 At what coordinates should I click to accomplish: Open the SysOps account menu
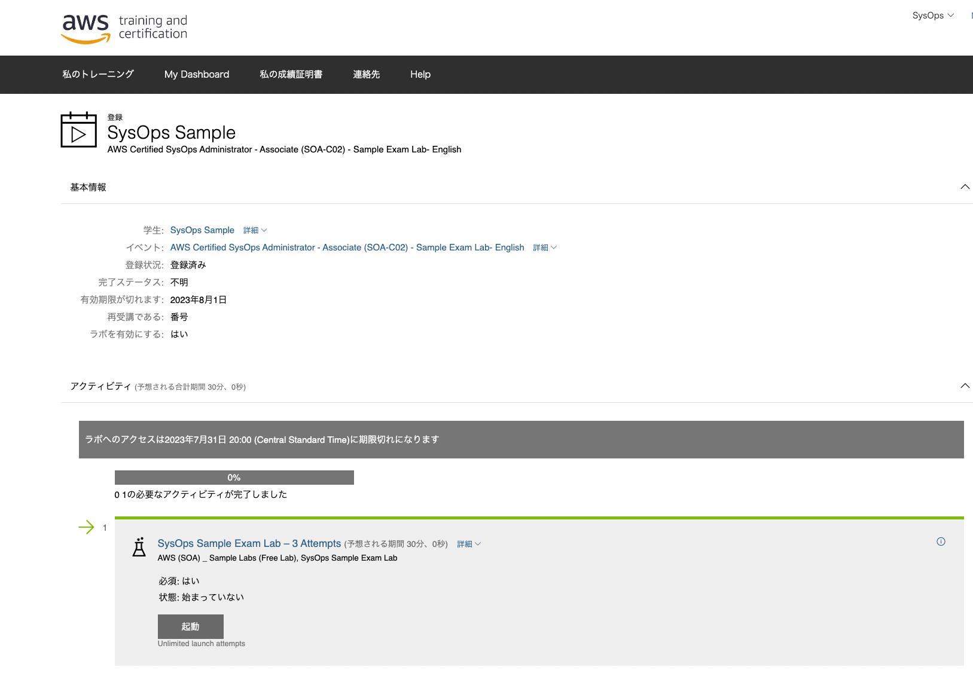click(932, 15)
